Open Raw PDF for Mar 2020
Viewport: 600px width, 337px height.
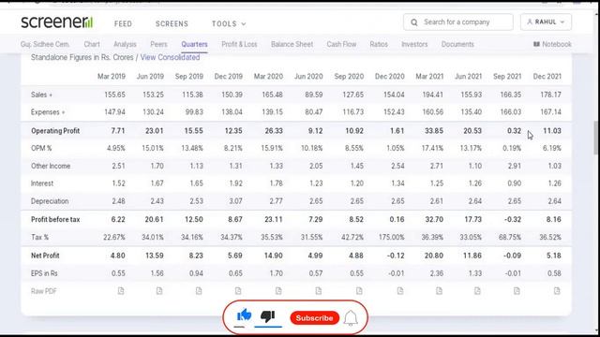[x=278, y=291]
